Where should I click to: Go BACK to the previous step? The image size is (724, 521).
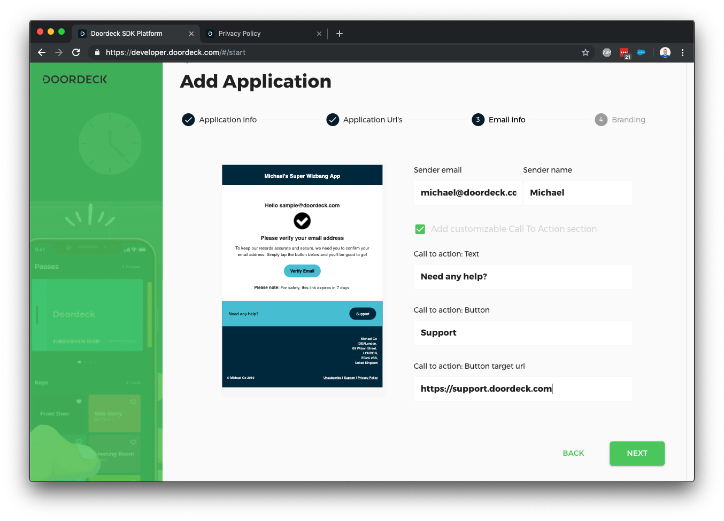point(573,453)
